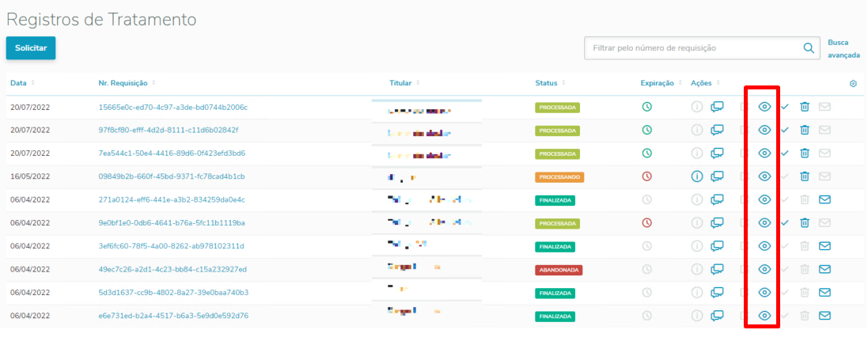
Task: Open comments icon in row 49ec7c26
Action: [x=718, y=269]
